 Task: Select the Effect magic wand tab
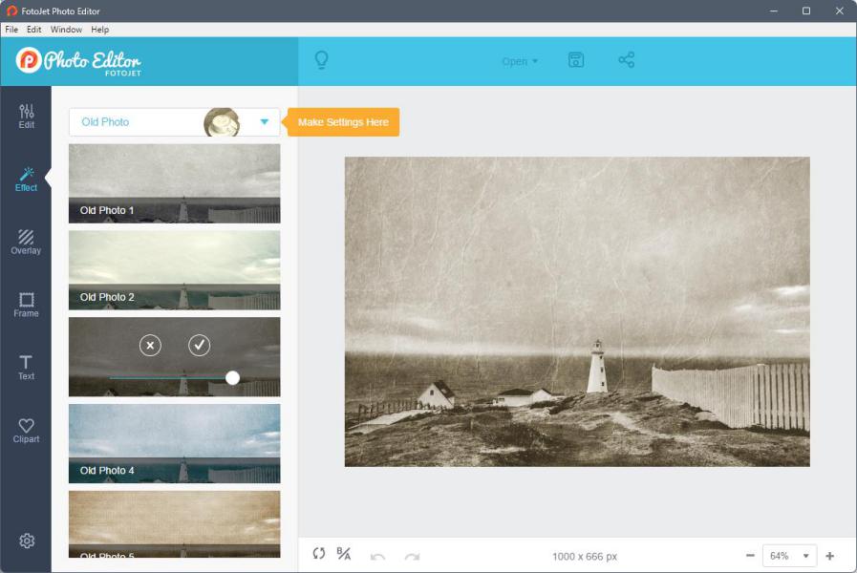point(26,180)
